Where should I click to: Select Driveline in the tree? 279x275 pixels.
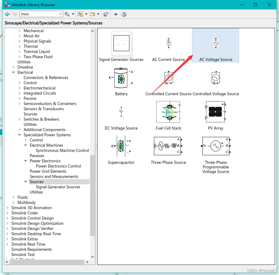pyautogui.click(x=25, y=67)
